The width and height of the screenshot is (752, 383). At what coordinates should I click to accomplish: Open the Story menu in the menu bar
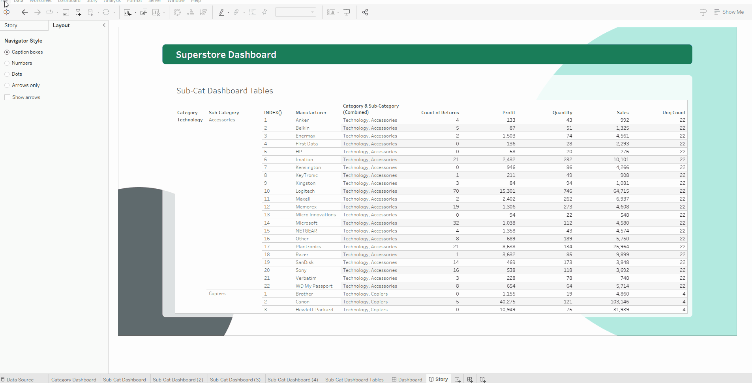(92, 2)
